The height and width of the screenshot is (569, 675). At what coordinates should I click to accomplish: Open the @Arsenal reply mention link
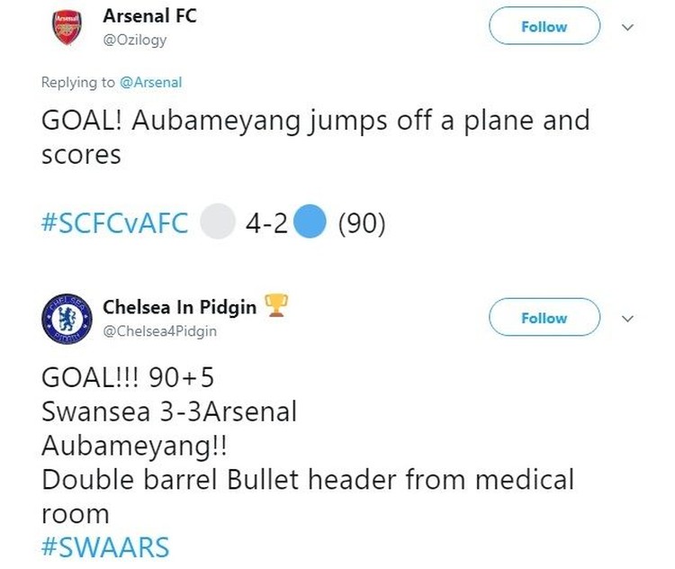tap(150, 82)
